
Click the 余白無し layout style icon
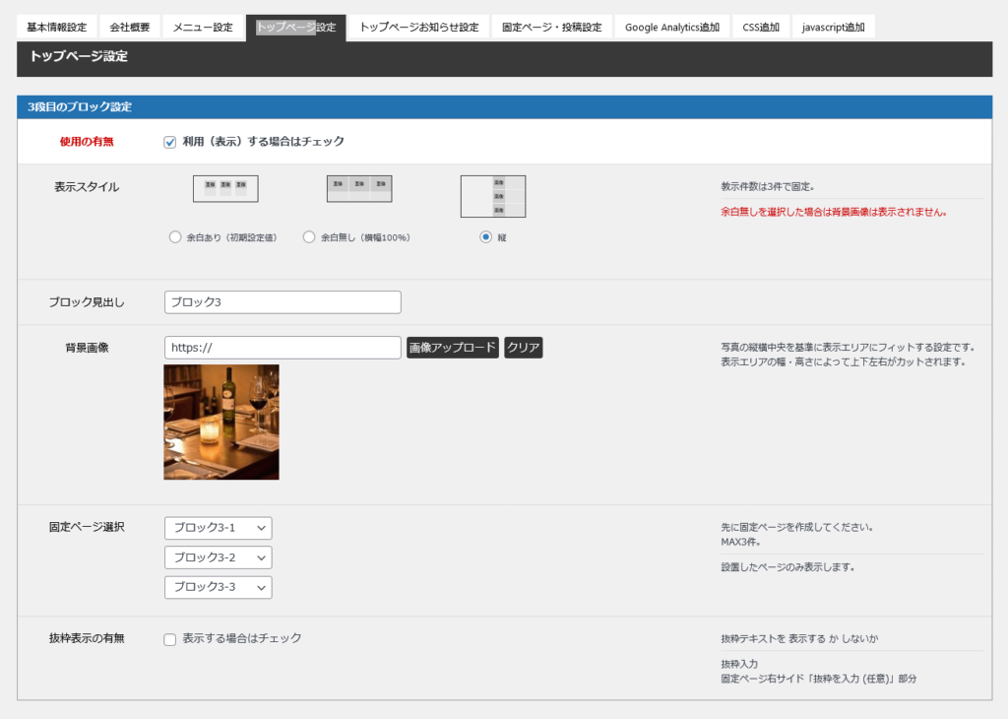[359, 189]
